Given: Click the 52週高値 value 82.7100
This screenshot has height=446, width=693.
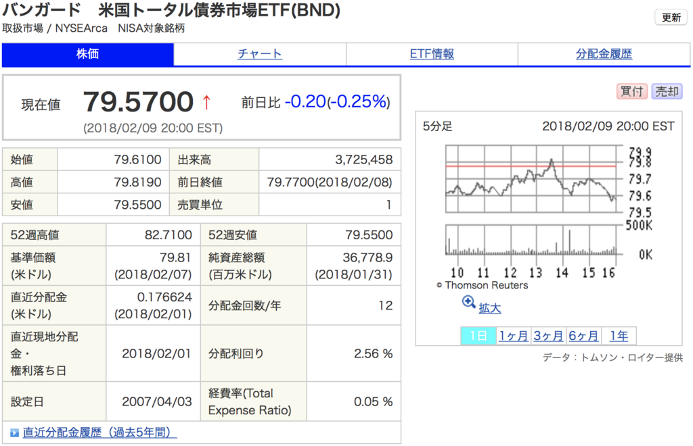Looking at the screenshot, I should tap(168, 234).
